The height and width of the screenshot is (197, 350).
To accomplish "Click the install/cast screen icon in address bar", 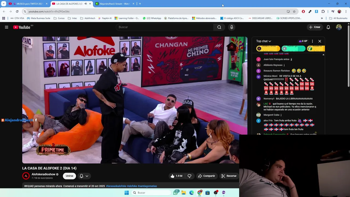I will coord(288,11).
